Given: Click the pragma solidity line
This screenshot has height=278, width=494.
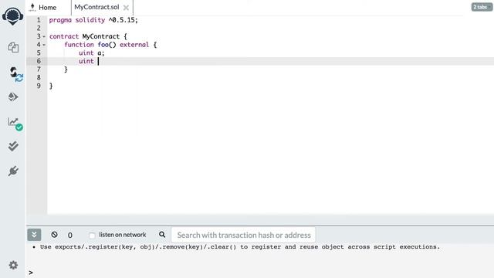Looking at the screenshot, I should pos(93,20).
